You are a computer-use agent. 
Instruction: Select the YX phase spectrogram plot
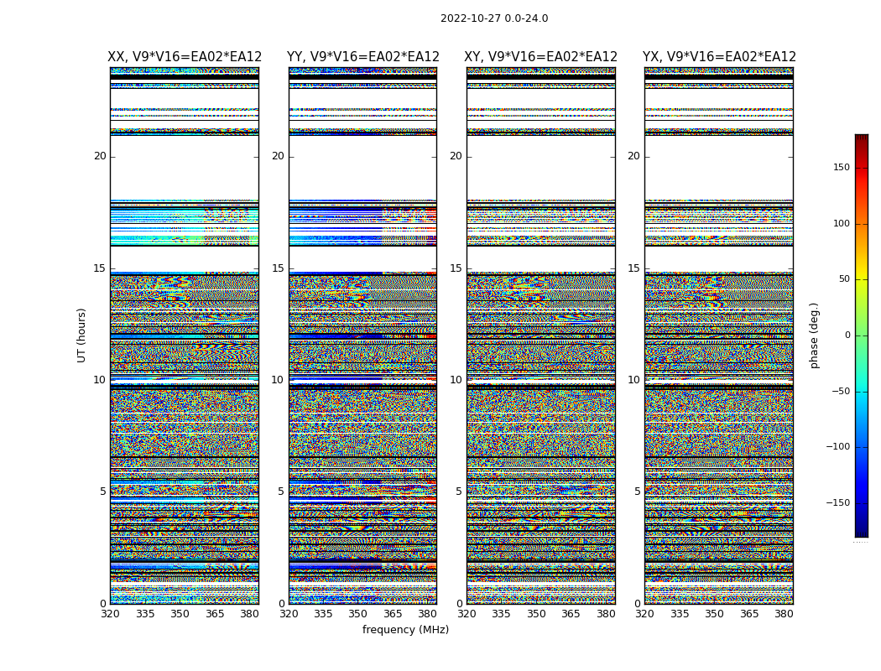click(719, 335)
